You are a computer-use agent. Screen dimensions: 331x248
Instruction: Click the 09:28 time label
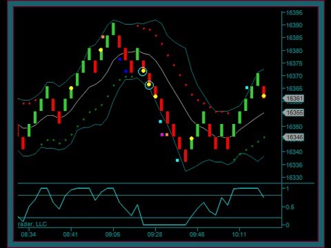(155, 234)
